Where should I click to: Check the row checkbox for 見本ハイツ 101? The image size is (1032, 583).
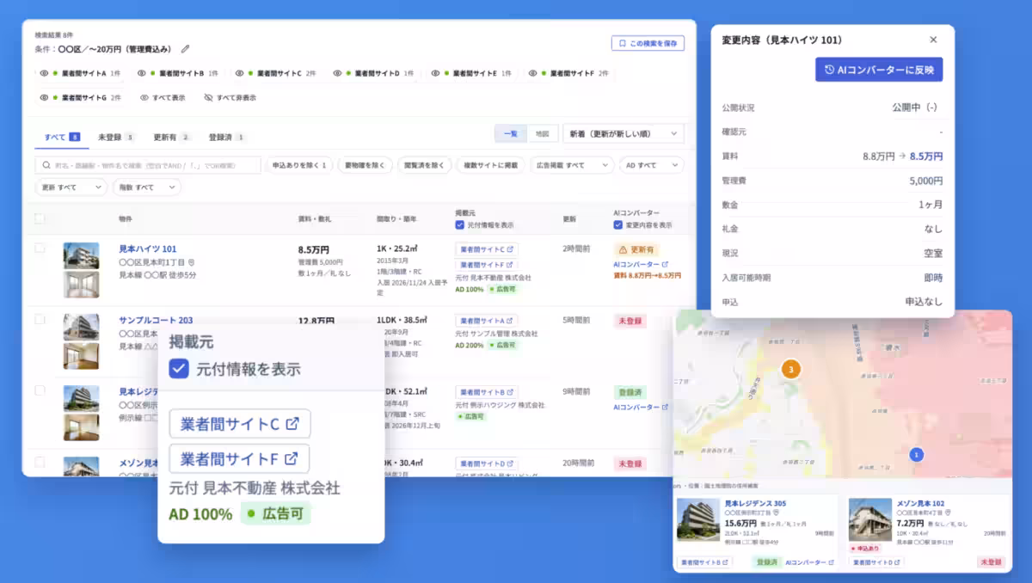pos(40,249)
